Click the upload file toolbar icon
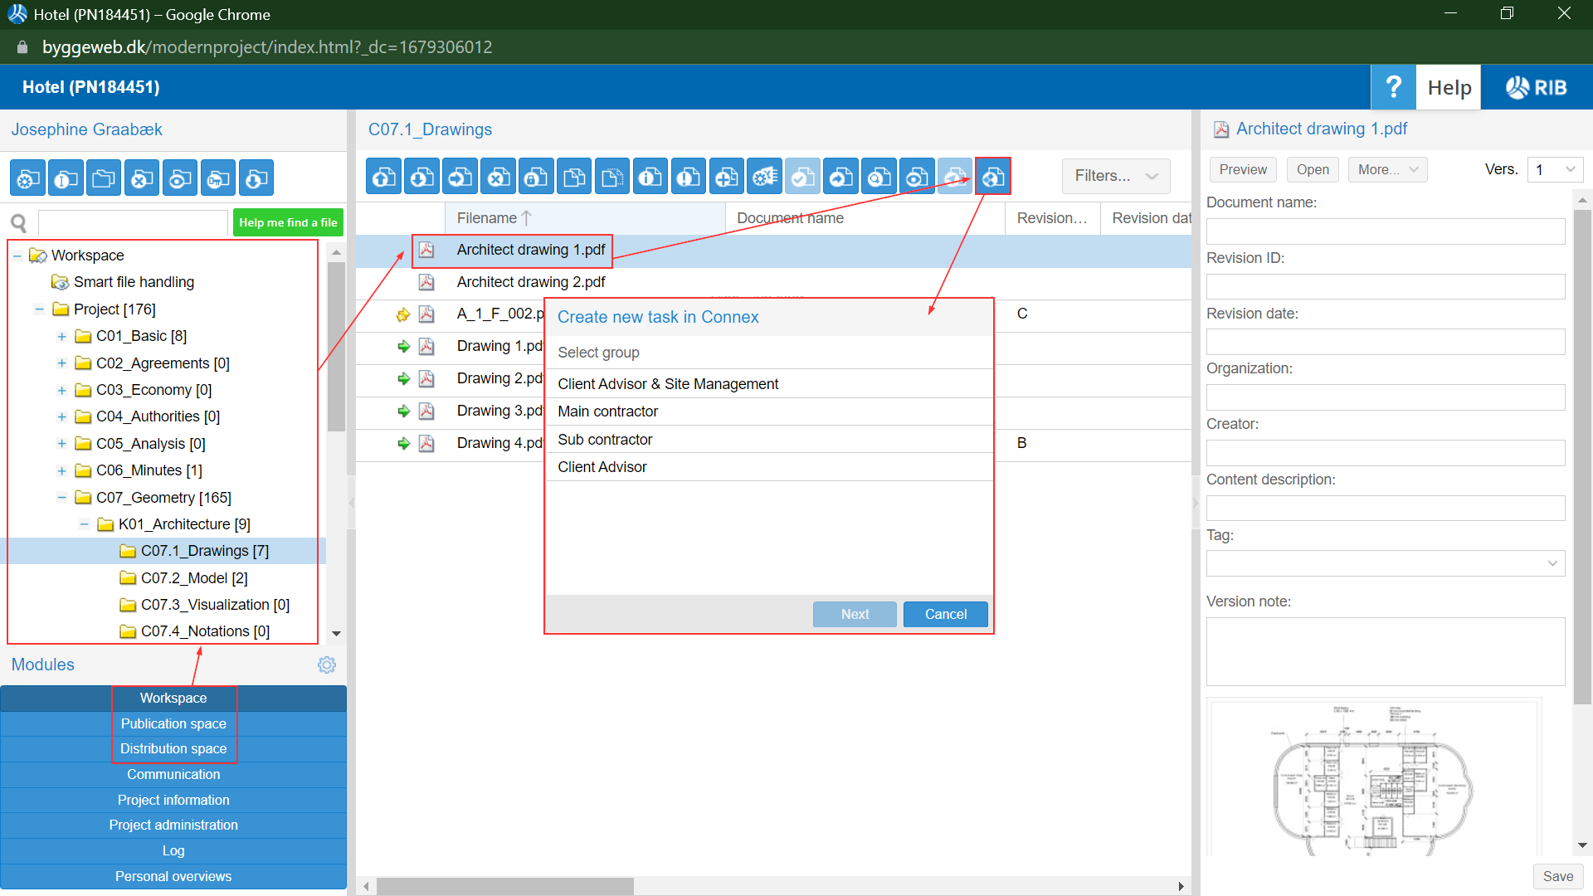The image size is (1593, 896). tap(384, 177)
